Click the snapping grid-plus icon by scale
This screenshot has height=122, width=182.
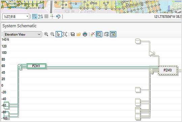pyautogui.click(x=34, y=17)
